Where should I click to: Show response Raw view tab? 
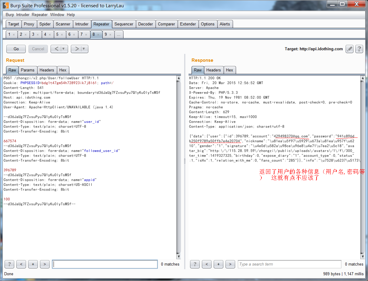198,70
